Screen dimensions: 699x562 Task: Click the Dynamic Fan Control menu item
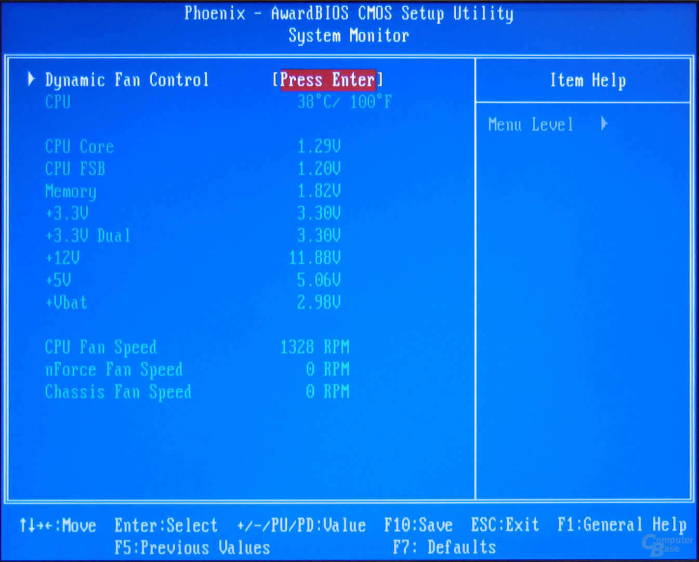pyautogui.click(x=127, y=81)
